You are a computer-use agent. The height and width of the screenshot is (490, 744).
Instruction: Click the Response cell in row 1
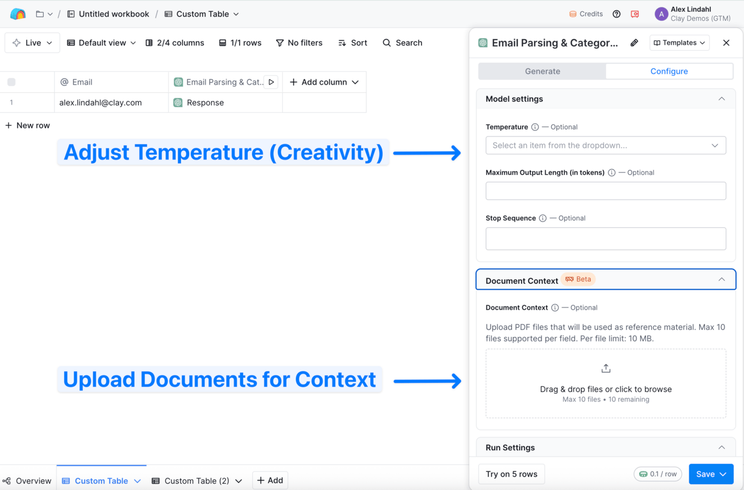point(226,102)
